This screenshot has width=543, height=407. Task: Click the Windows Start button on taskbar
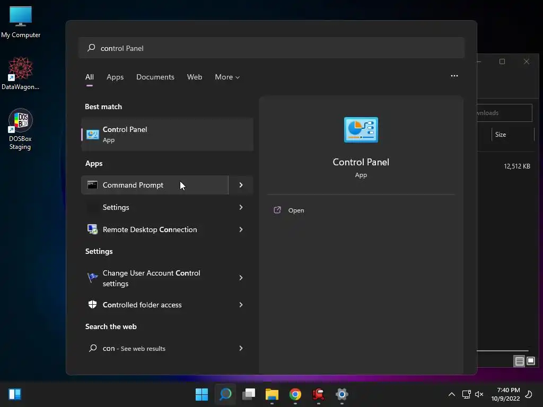202,394
